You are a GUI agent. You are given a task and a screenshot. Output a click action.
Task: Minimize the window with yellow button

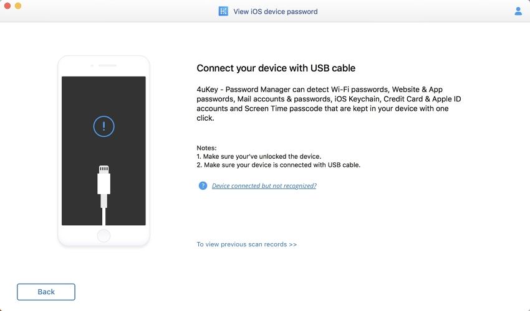(x=18, y=6)
